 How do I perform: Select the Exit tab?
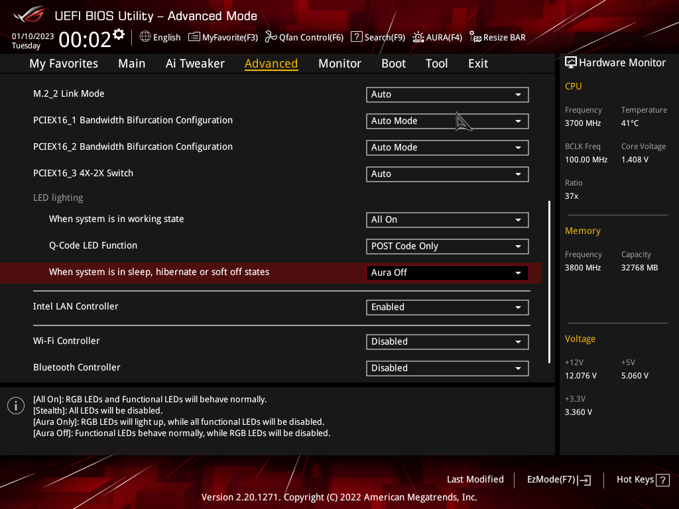478,64
